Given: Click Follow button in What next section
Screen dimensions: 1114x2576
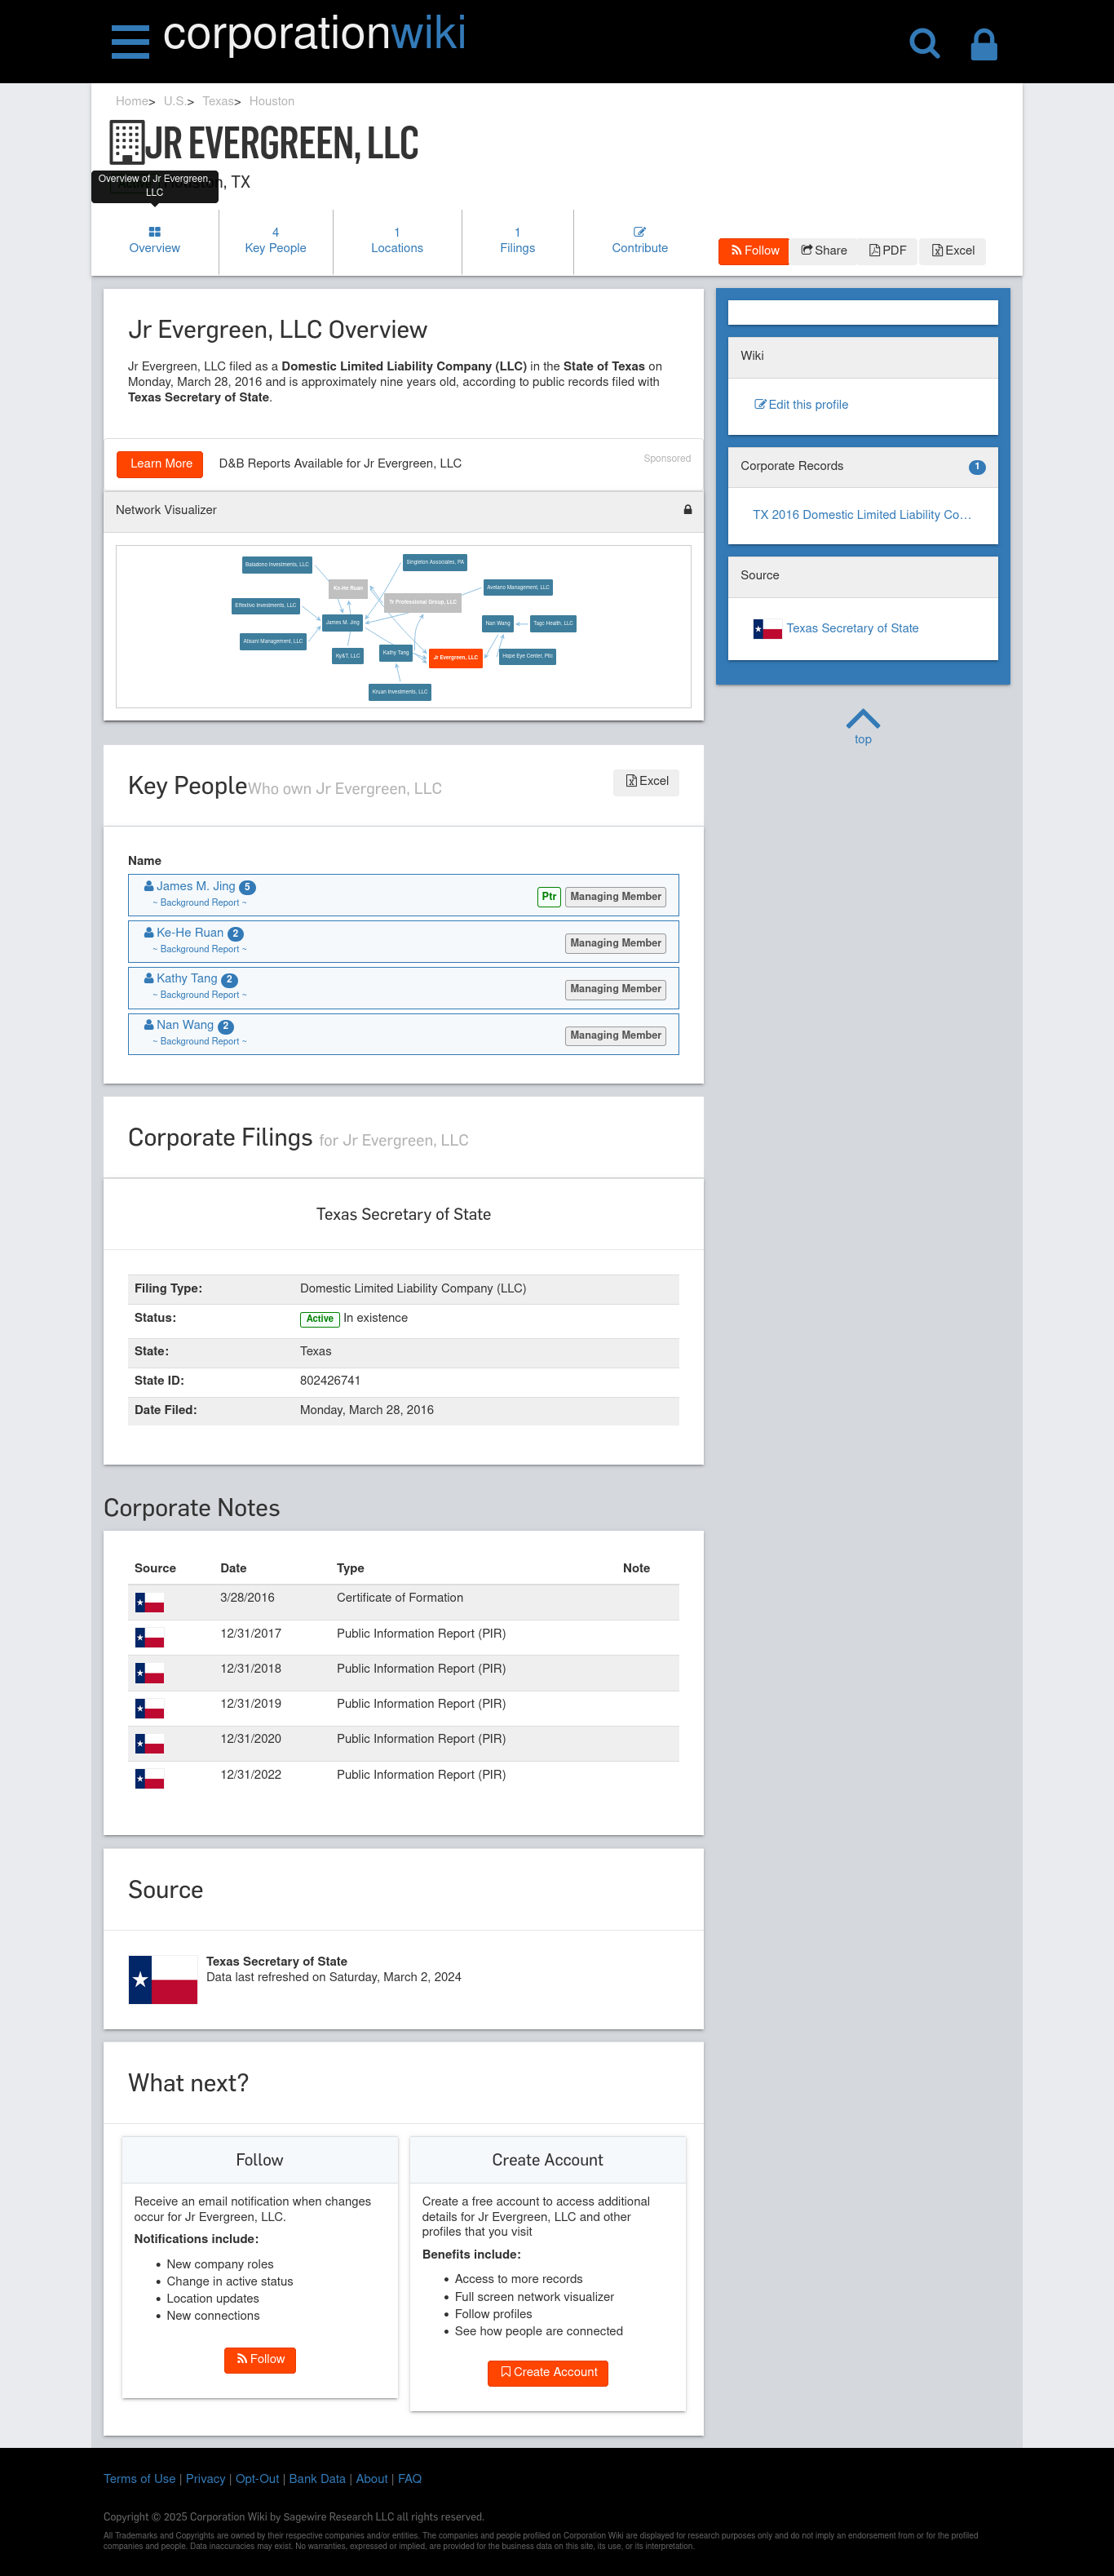Looking at the screenshot, I should pos(260,2360).
